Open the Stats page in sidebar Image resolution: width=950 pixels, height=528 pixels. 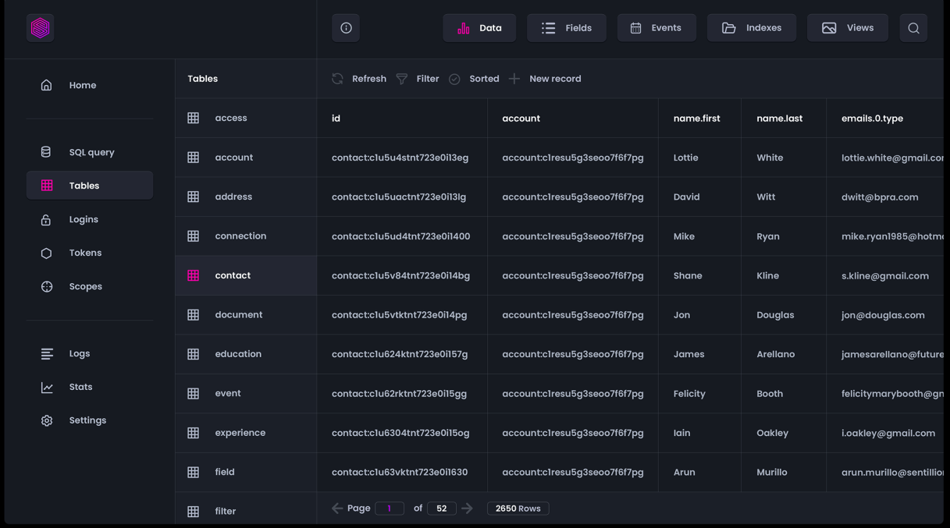coord(80,387)
